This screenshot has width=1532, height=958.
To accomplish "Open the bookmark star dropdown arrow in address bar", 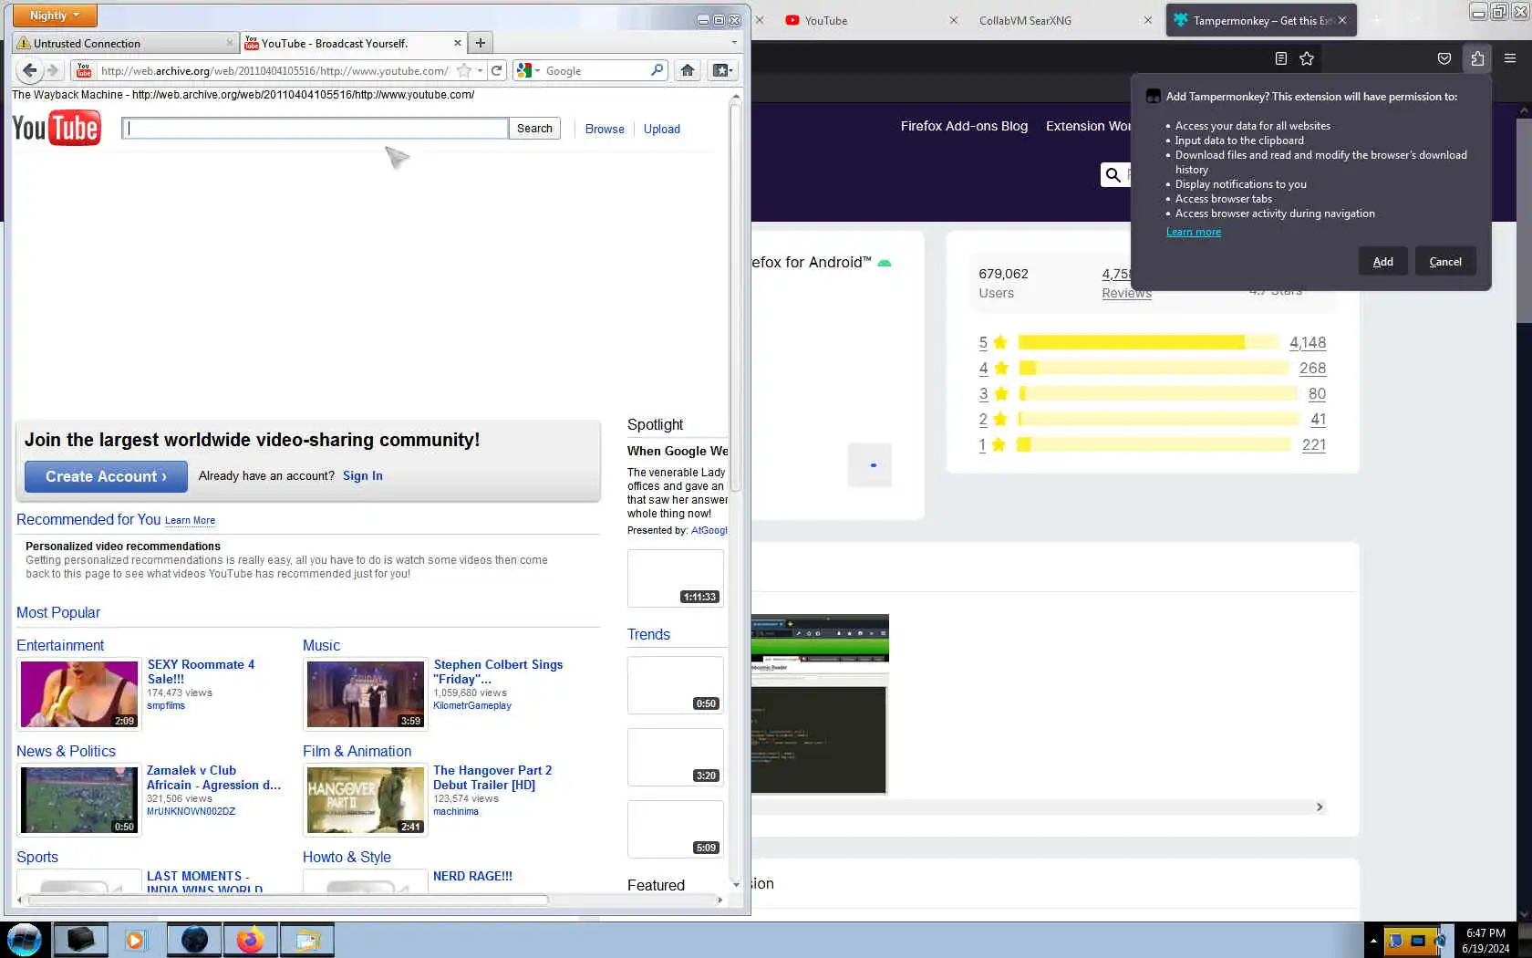I will tap(481, 70).
